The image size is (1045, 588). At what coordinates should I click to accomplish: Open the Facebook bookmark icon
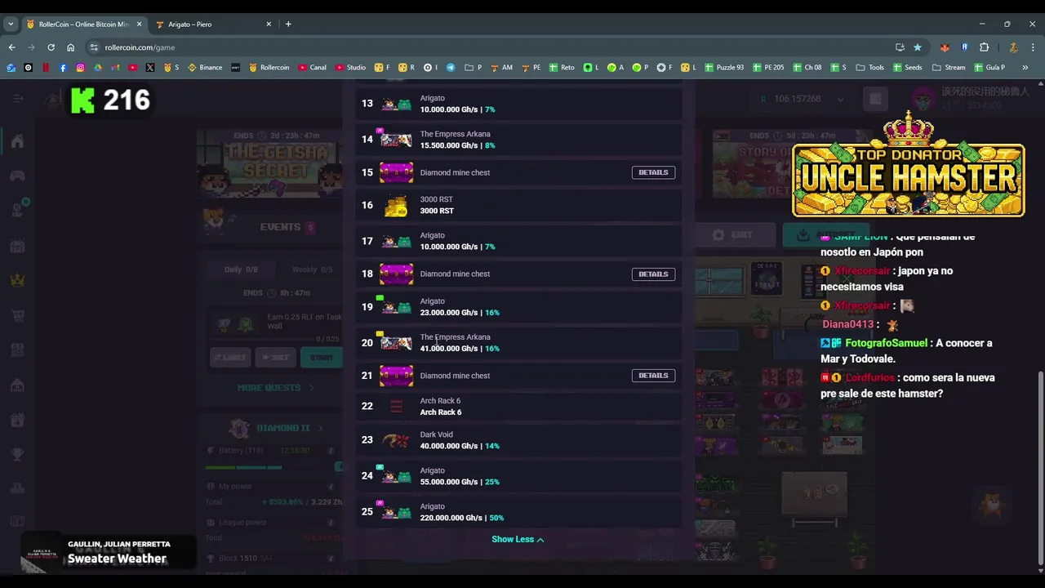[x=63, y=68]
